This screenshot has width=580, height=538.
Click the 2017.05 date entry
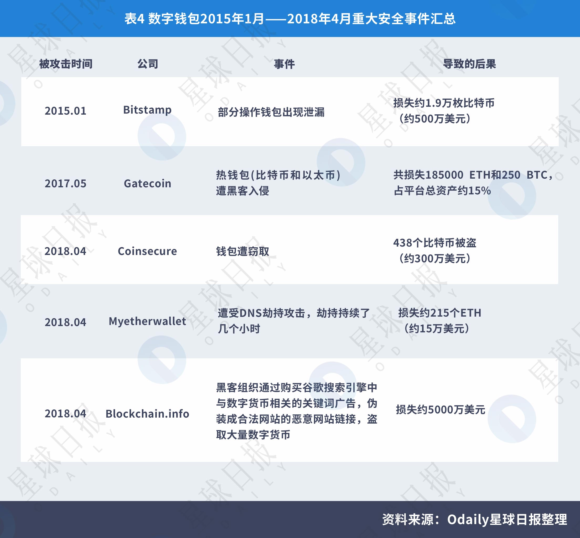tap(66, 183)
